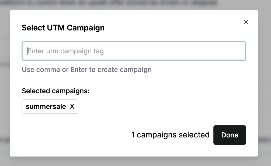This screenshot has height=166, width=271.
Task: Click the comma or Enter hint text
Action: pos(87,70)
